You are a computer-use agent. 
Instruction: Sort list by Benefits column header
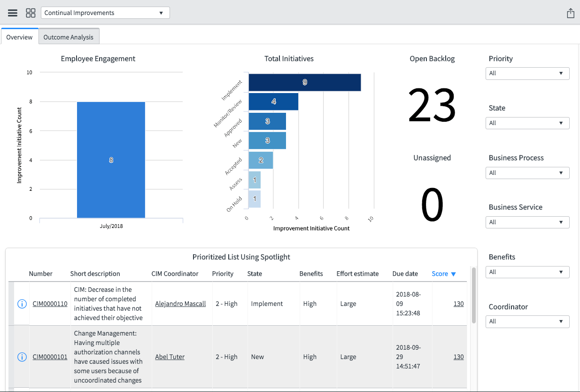point(311,274)
